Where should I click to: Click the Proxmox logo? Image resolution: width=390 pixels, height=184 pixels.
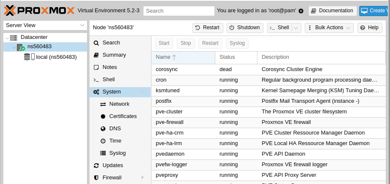click(39, 10)
